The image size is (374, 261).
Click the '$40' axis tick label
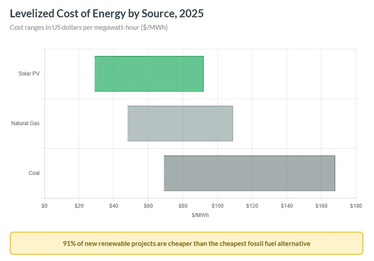113,206
